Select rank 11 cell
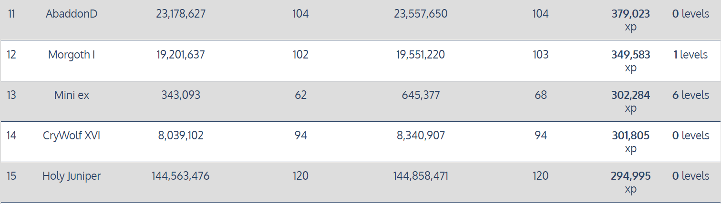This screenshot has height=204, width=721. (x=11, y=14)
